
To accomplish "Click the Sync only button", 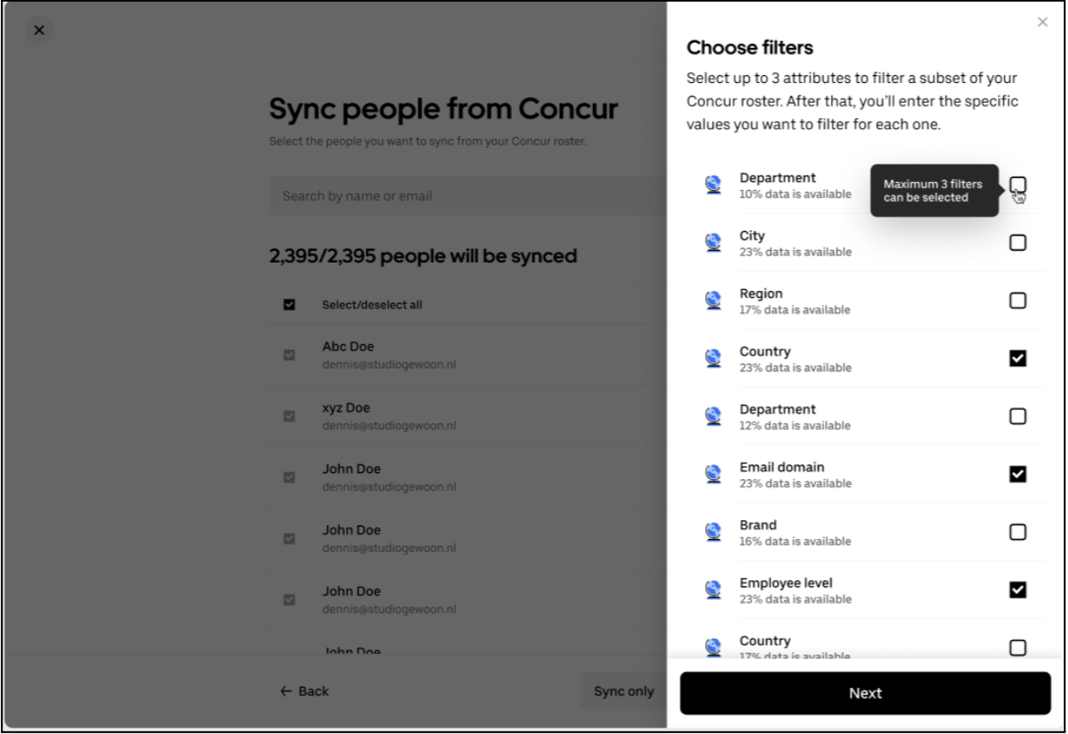I will 623,691.
